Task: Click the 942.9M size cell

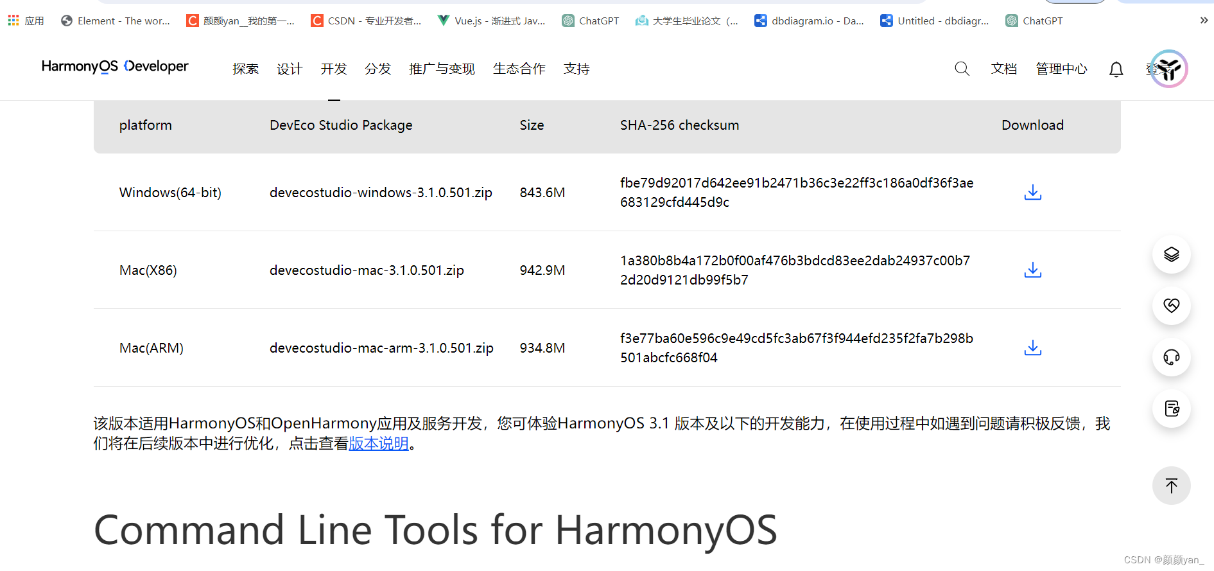Action: coord(542,270)
